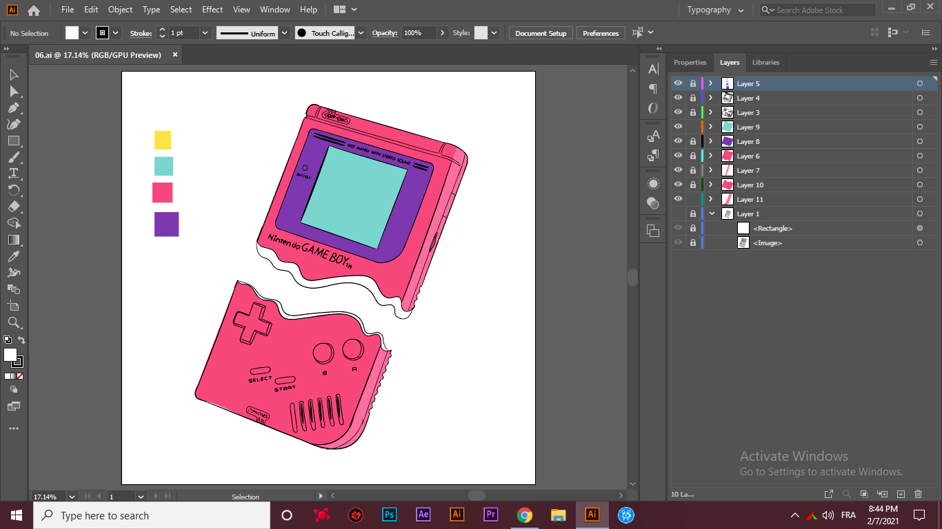Open the Transparency panel icon

[x=653, y=203]
